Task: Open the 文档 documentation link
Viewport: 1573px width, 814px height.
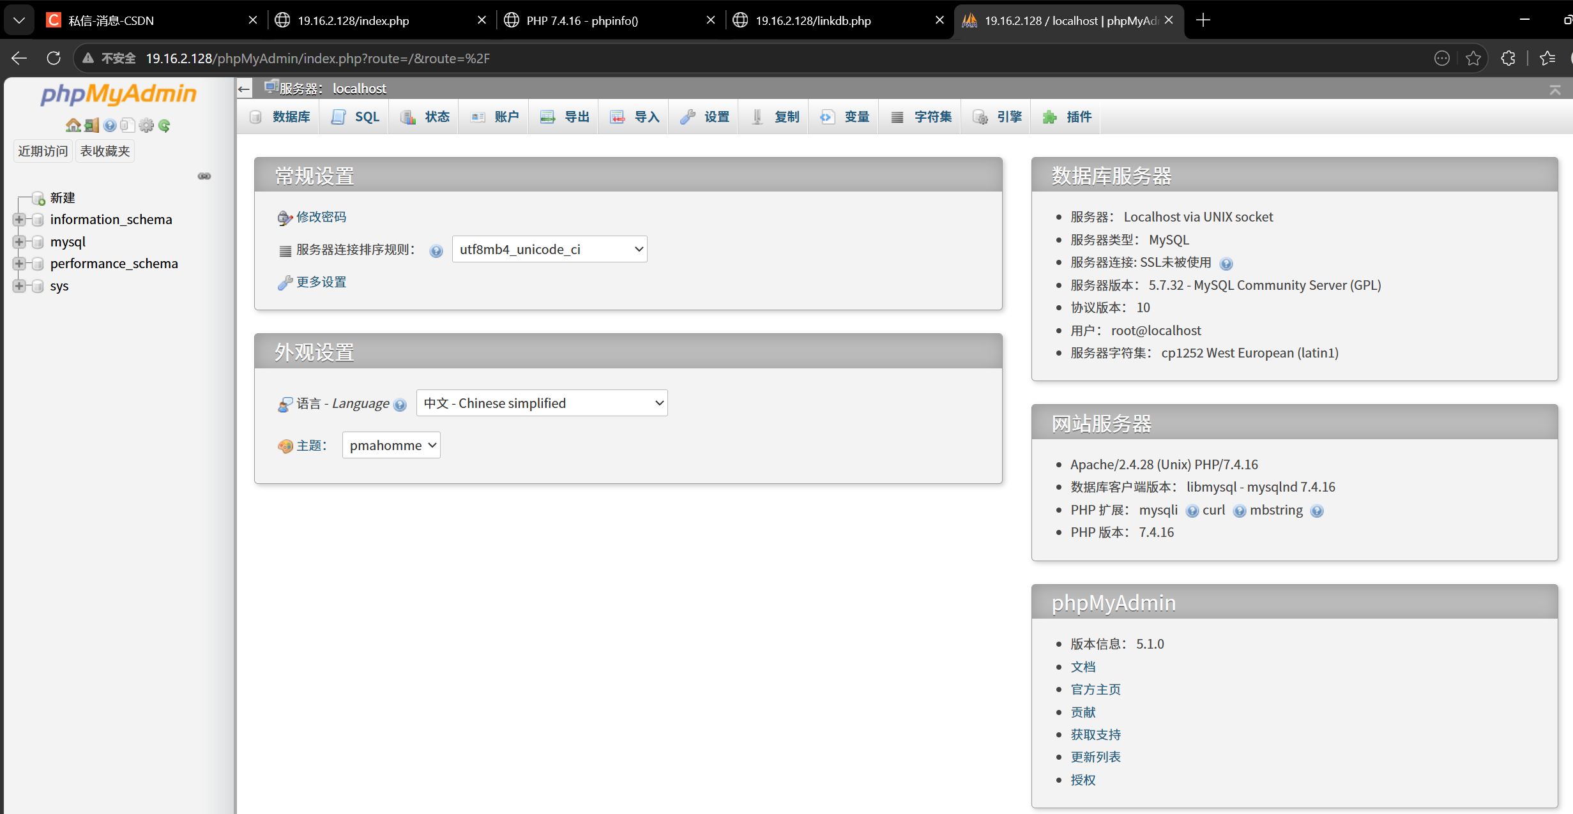Action: click(1083, 667)
